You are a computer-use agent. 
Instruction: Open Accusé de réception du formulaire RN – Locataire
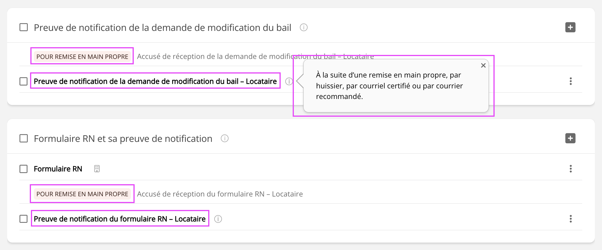[x=220, y=194]
